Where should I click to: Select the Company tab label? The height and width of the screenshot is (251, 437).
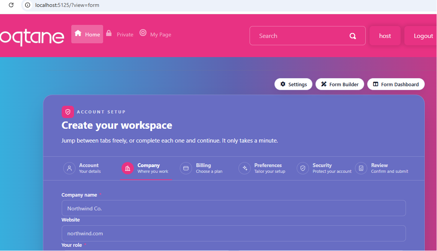point(149,165)
